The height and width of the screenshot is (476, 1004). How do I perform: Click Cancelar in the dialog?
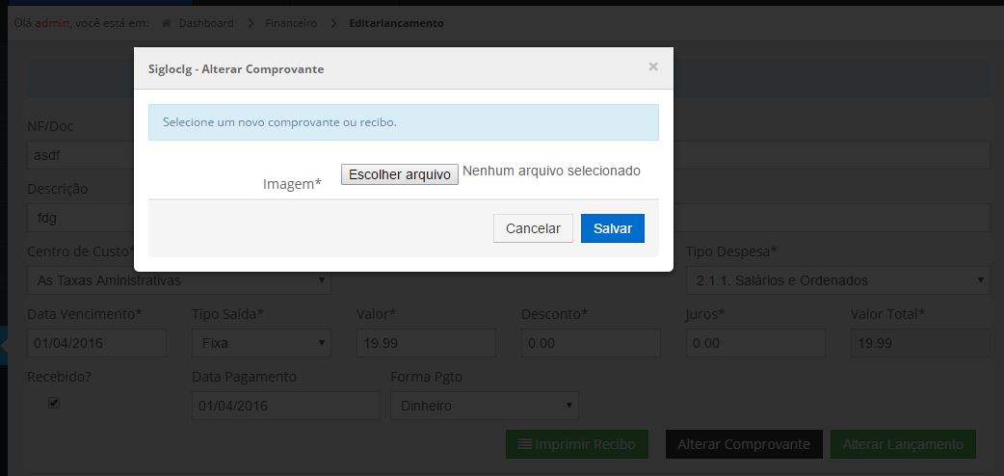pos(533,228)
